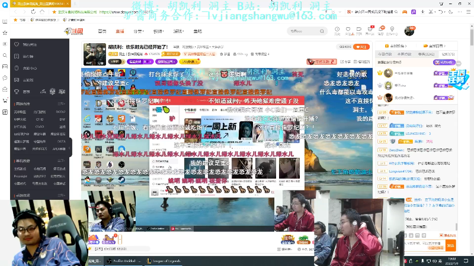474x266 pixels.
Task: Open Douyu viewing history clock icon
Action: (x=337, y=29)
